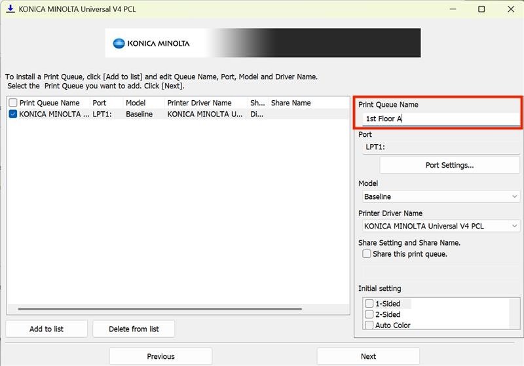The height and width of the screenshot is (366, 524).
Task: Click the KONICA MINOLTA U... driver cell
Action: point(205,114)
